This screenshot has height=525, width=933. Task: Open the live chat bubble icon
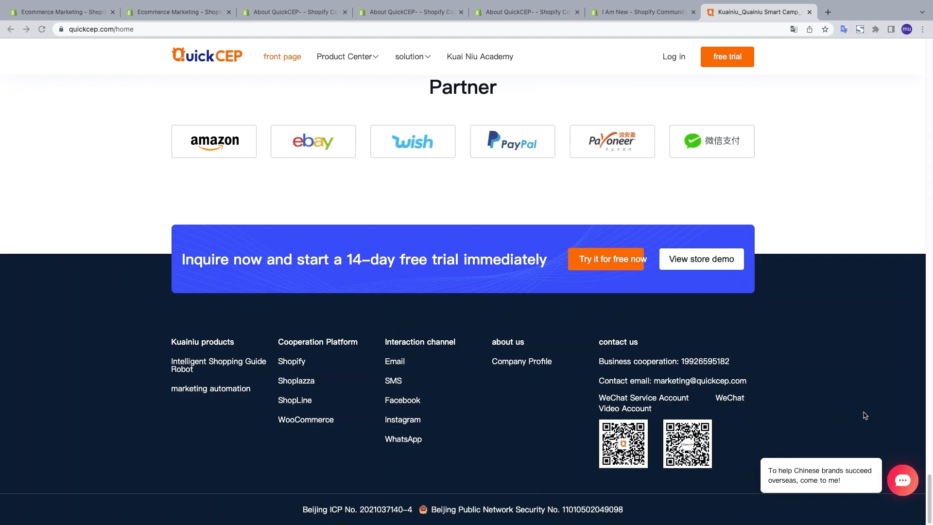click(x=902, y=480)
